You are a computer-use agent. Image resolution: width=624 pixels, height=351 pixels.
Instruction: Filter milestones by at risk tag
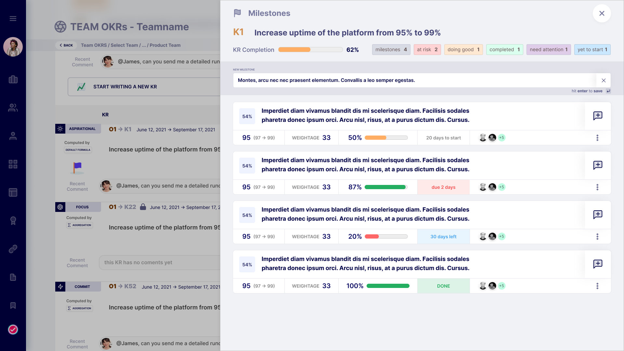(427, 50)
